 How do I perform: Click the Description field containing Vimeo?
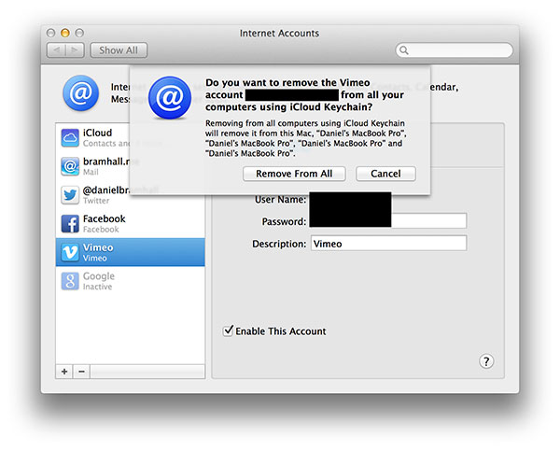tap(388, 244)
